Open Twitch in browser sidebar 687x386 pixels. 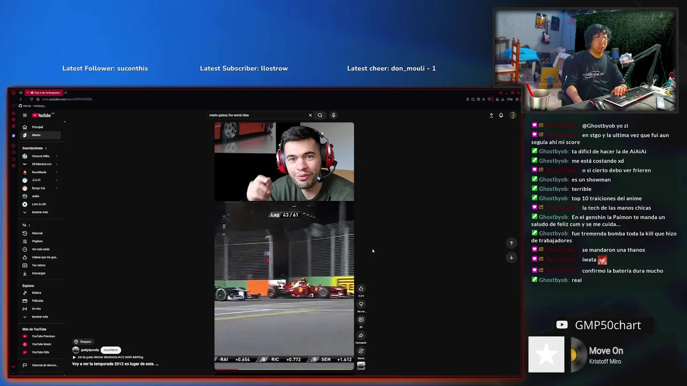(13, 136)
